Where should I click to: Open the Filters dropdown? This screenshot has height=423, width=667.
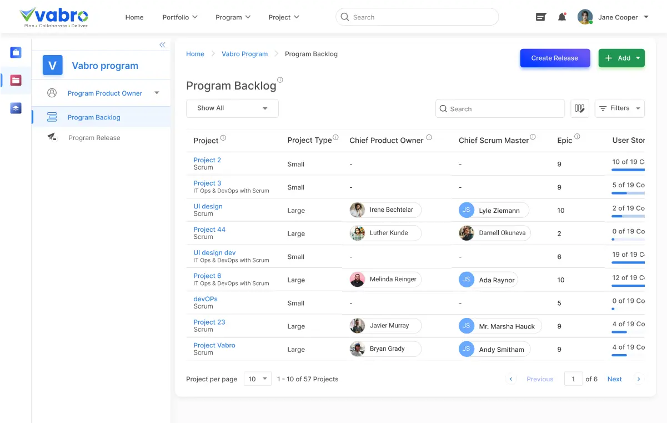[x=619, y=108]
